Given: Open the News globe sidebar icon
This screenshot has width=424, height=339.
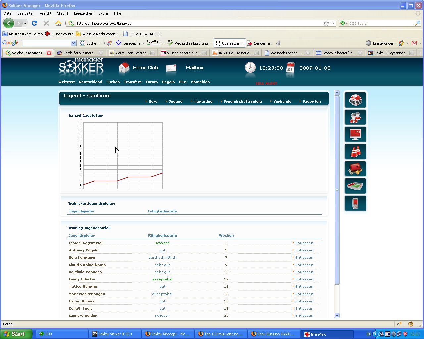Looking at the screenshot, I should 355,100.
